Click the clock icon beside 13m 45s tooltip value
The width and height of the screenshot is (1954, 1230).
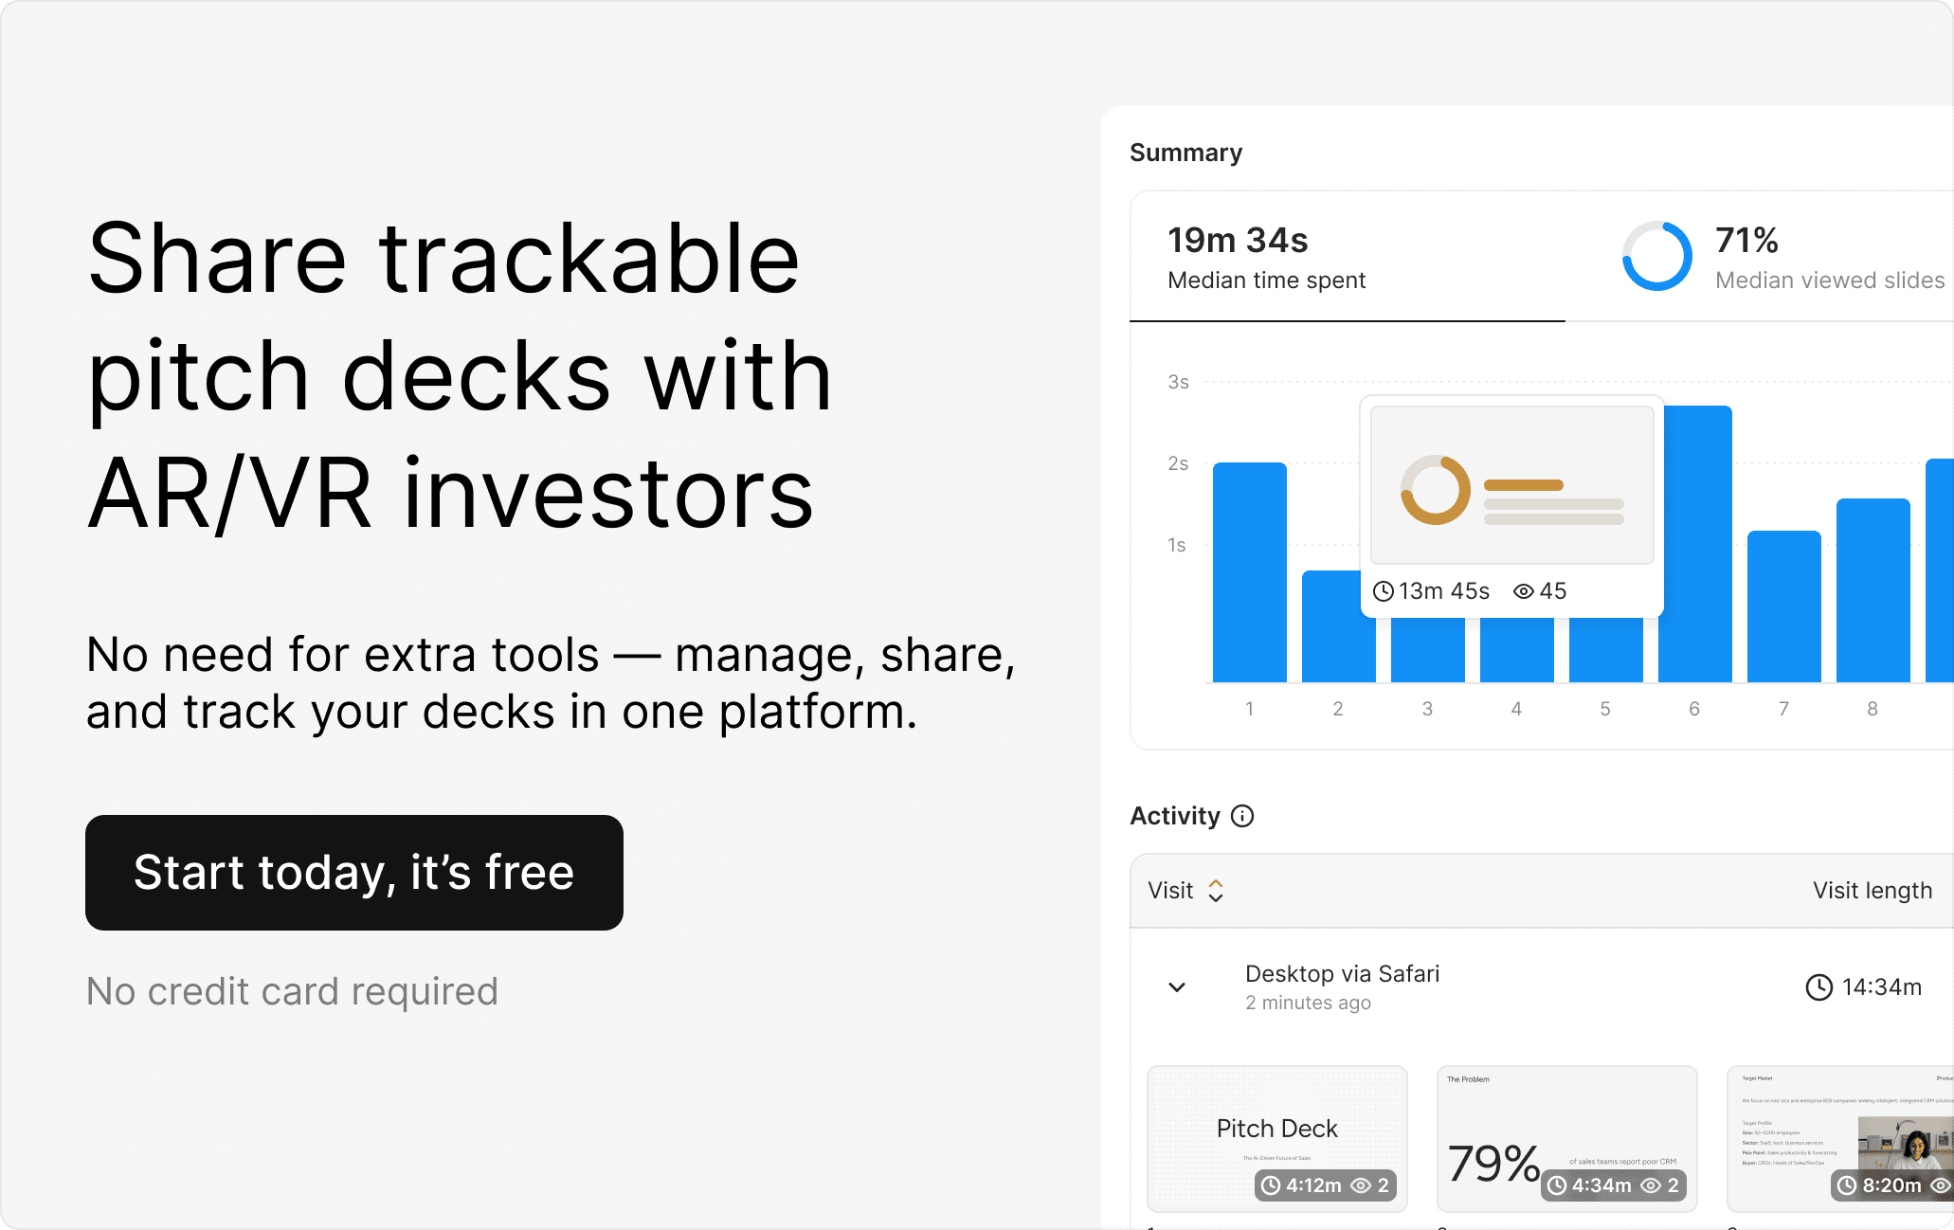[x=1384, y=590]
